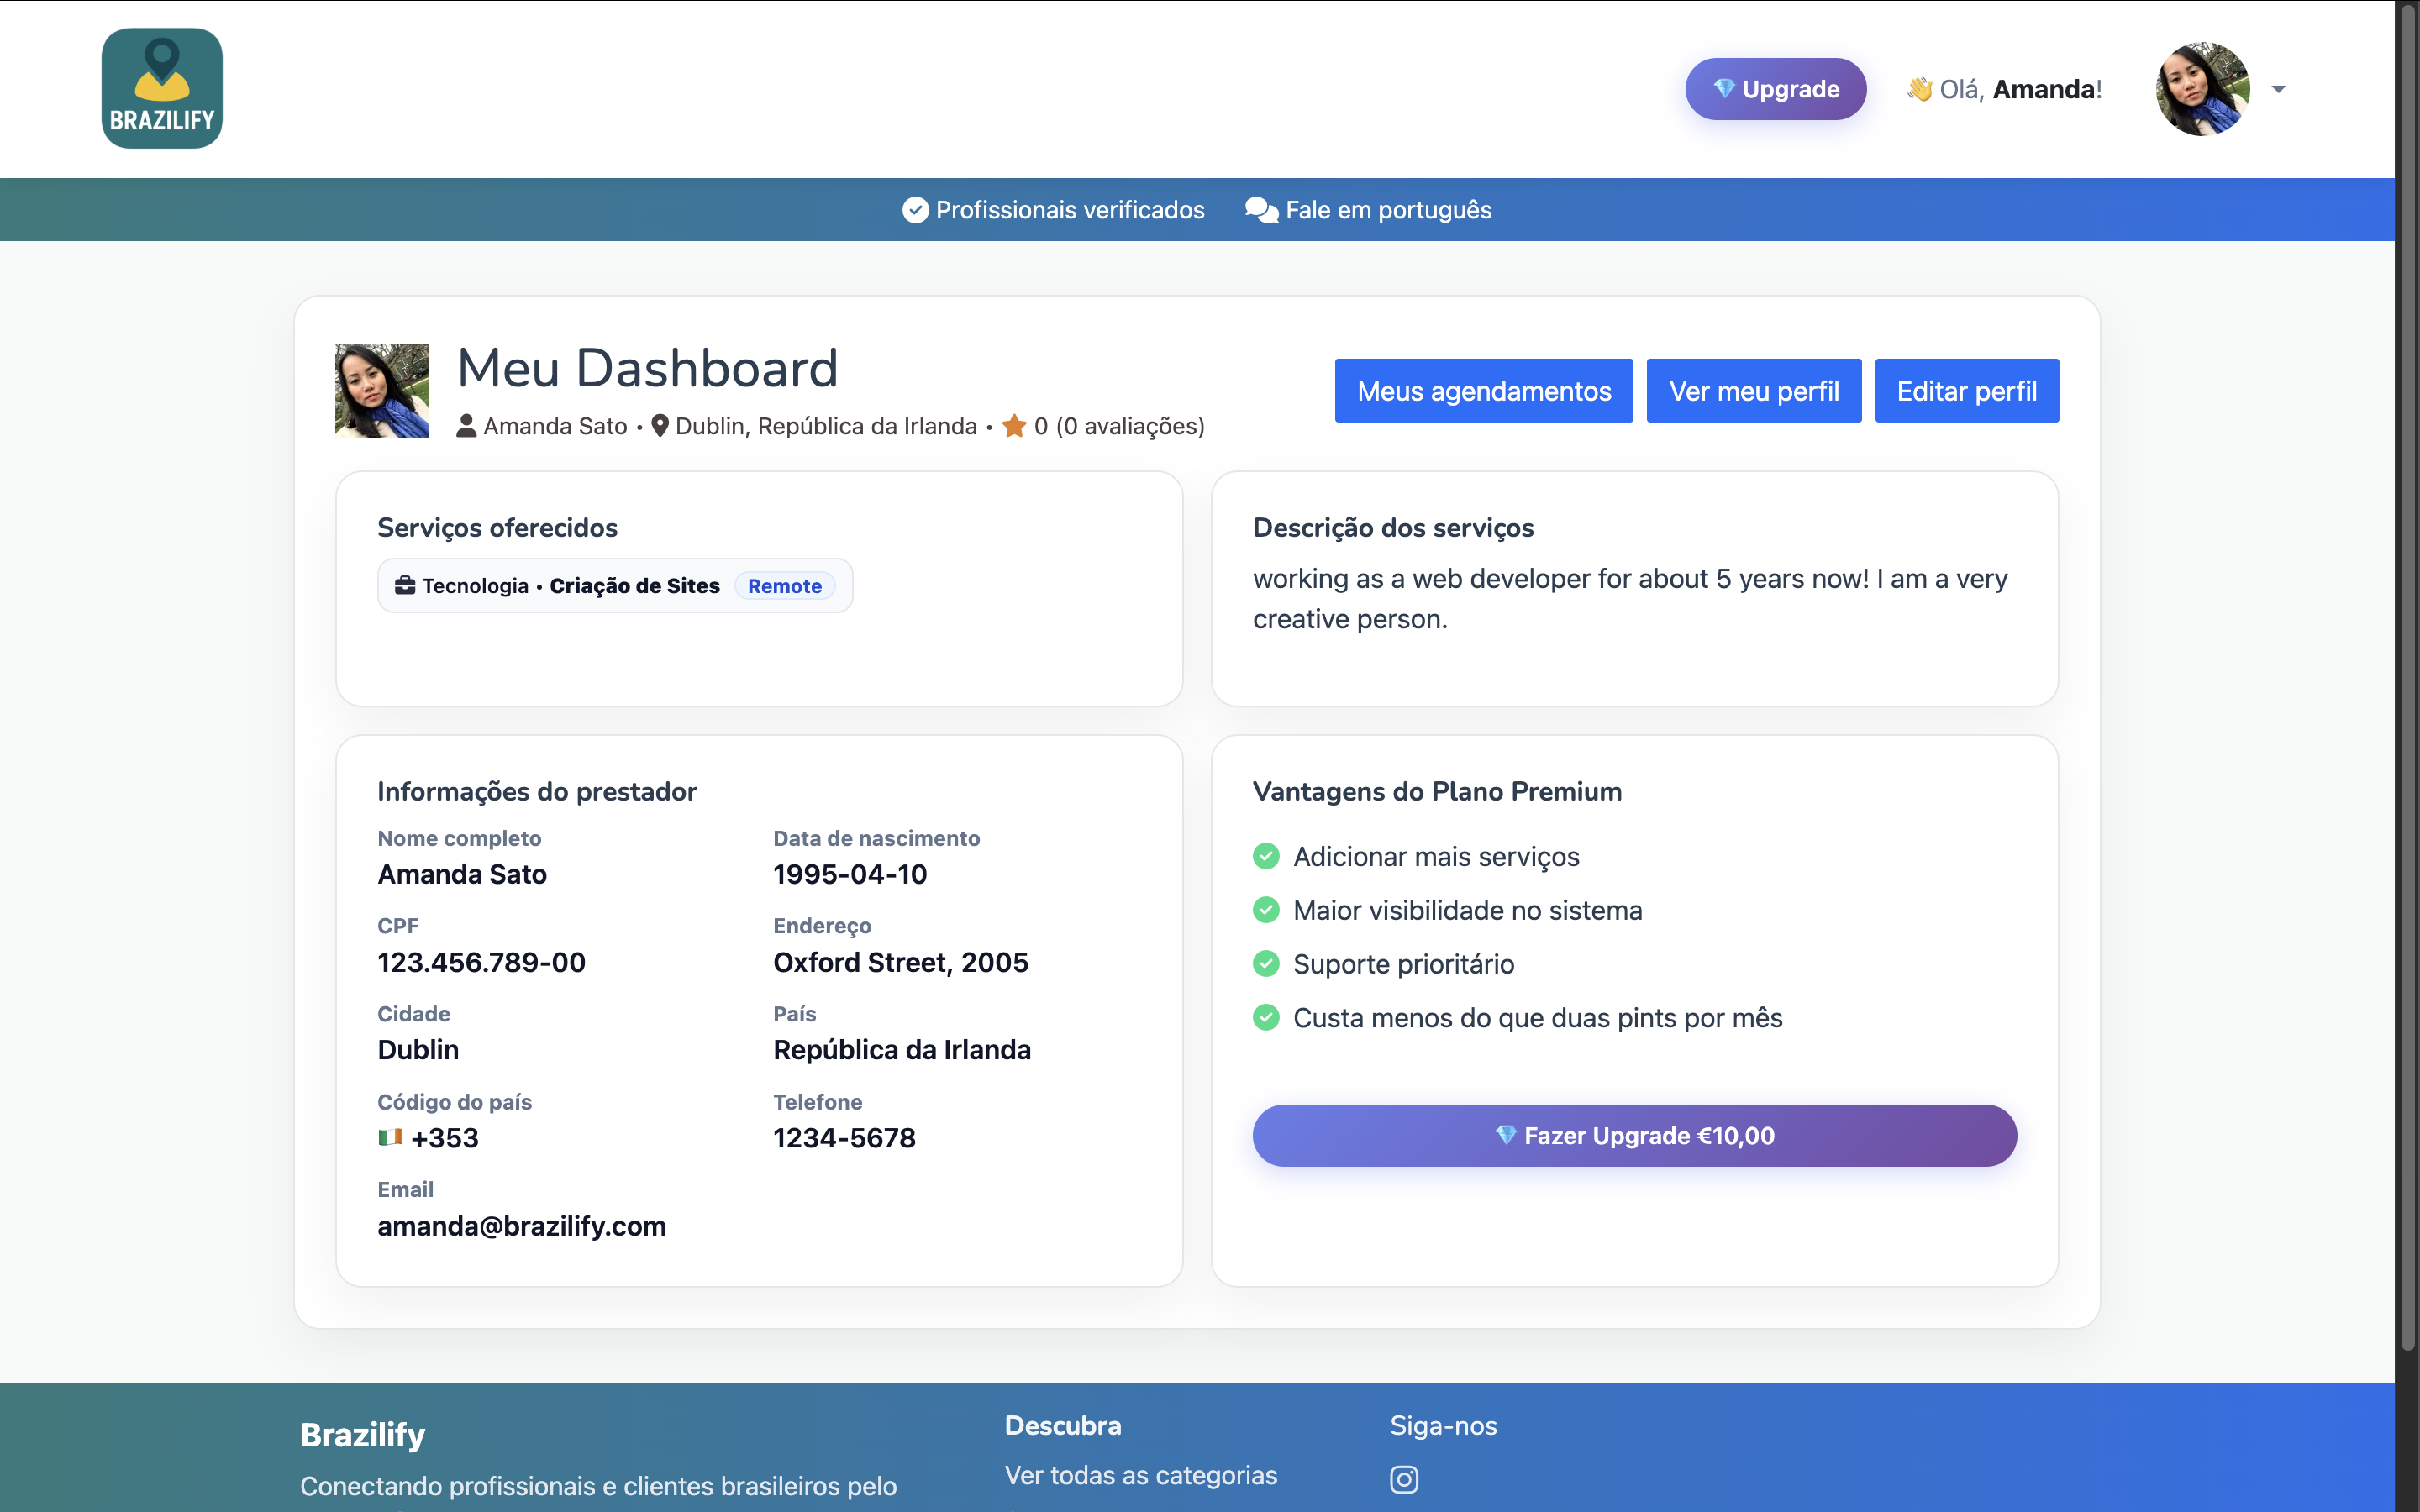The height and width of the screenshot is (1512, 2420).
Task: Click the chat bubbles icon in banner
Action: (x=1261, y=210)
